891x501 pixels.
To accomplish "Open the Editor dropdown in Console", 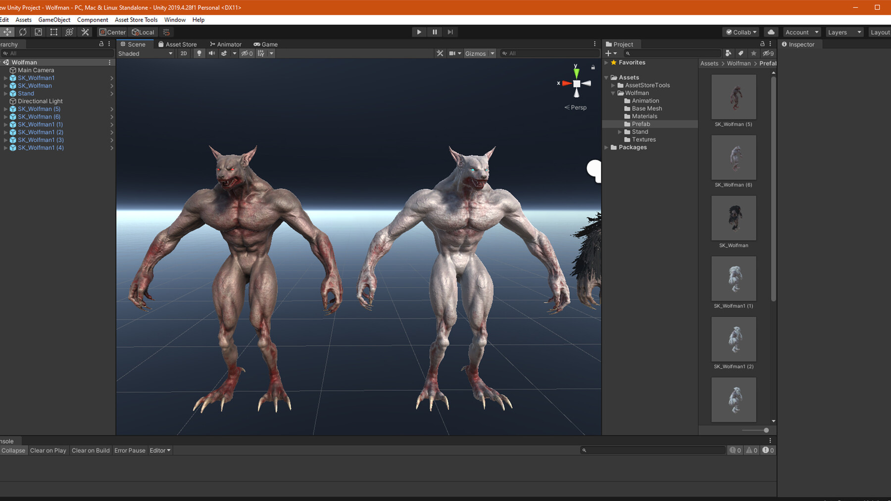I will (160, 451).
